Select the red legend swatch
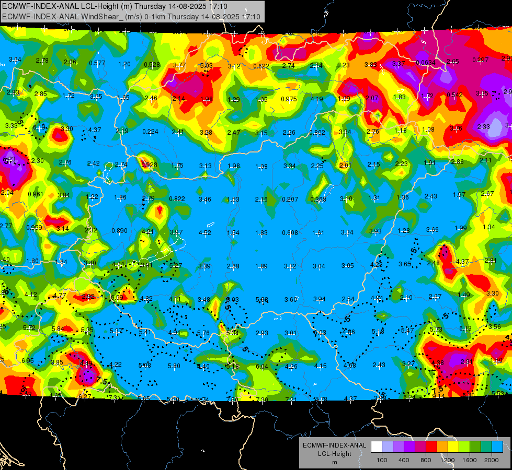 click(431, 447)
